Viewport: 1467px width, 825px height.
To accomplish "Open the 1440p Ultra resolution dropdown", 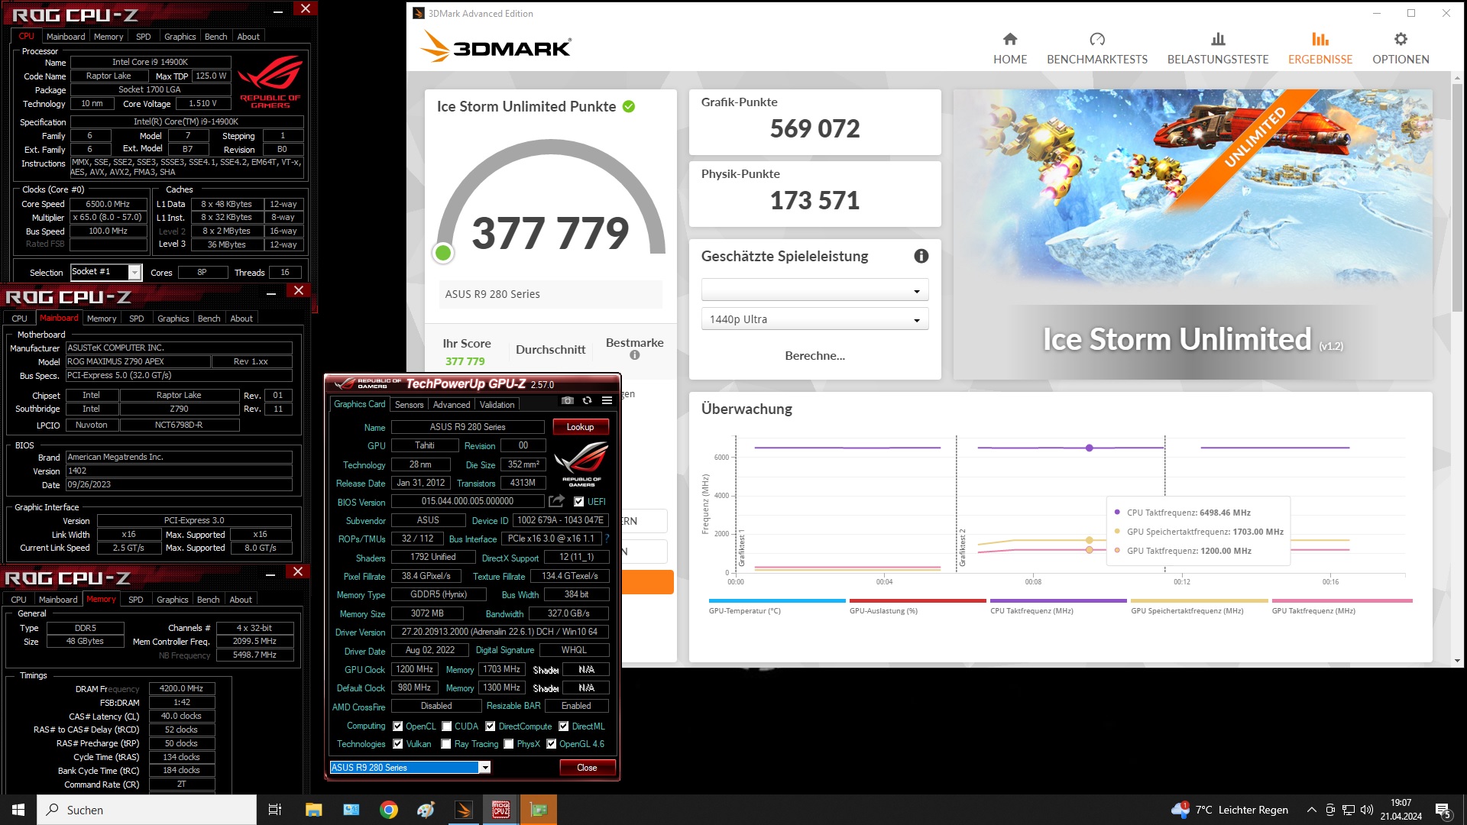I will tap(814, 319).
